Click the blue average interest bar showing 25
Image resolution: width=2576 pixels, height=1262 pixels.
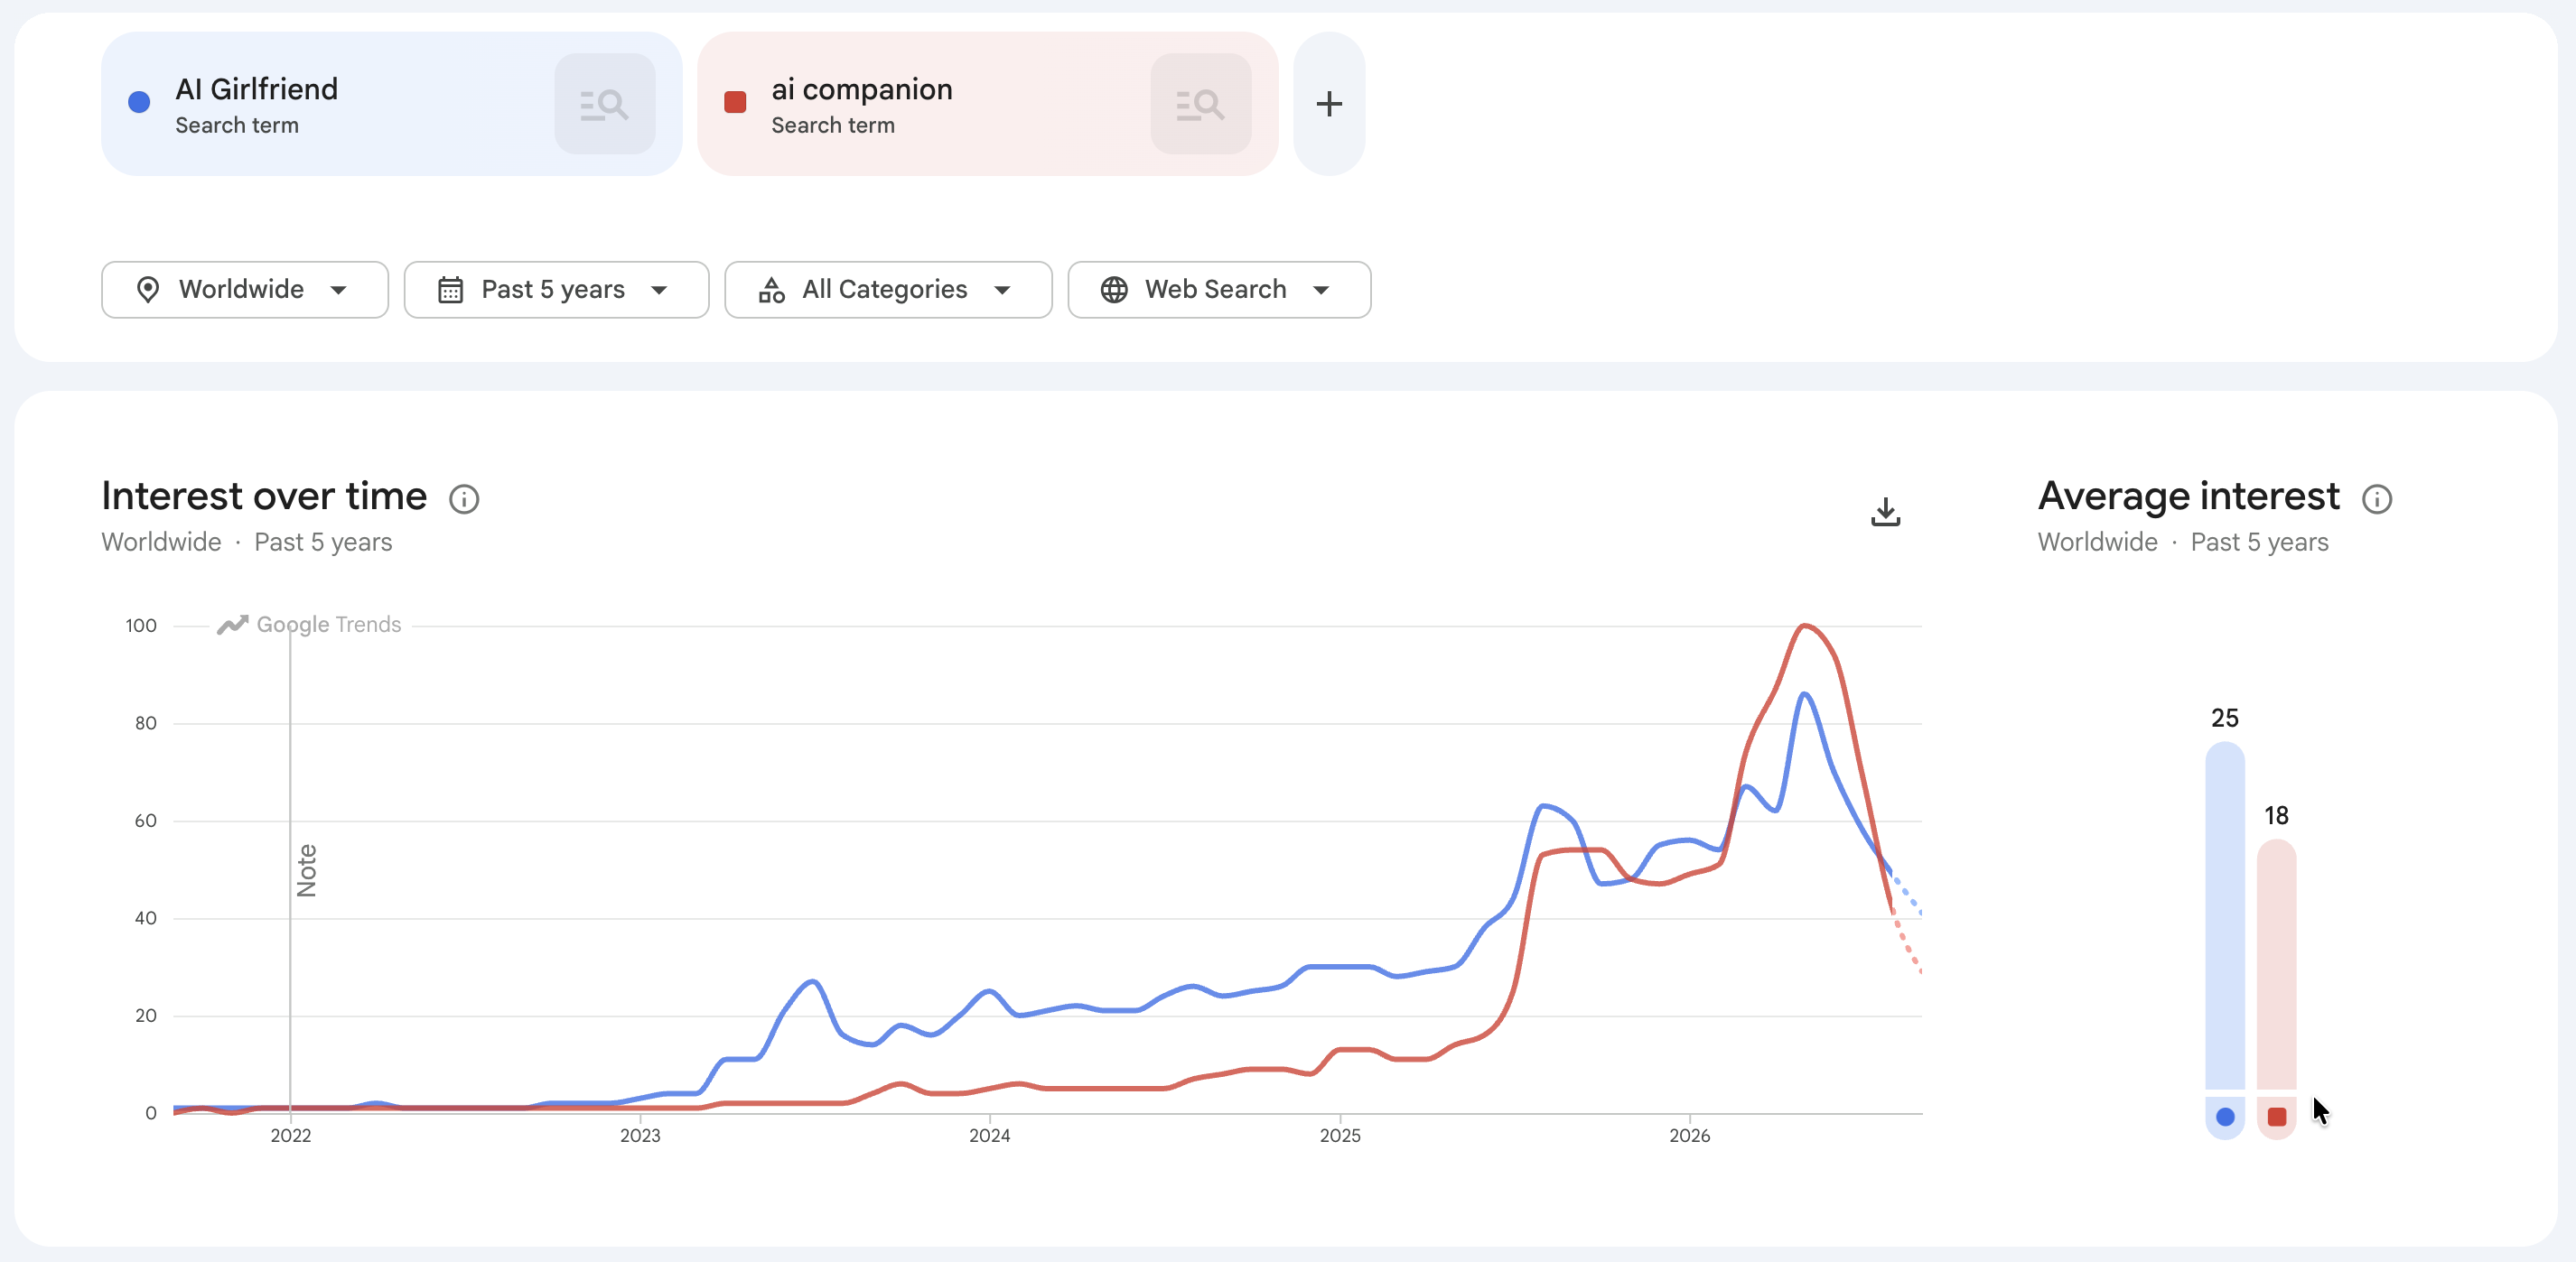tap(2225, 914)
